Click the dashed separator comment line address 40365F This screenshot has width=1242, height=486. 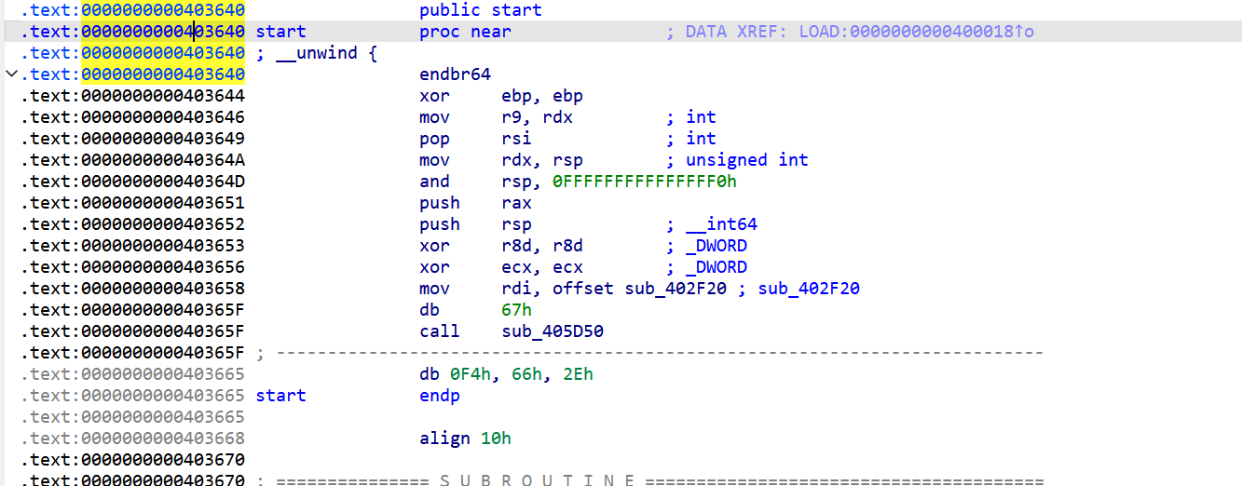click(x=163, y=353)
